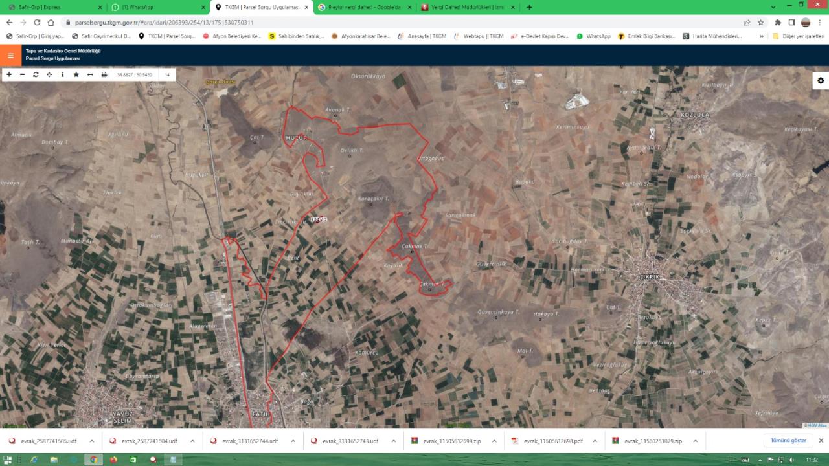Switch to the WhatsApp browser tab
Screen dimensions: 829x466
tap(157, 7)
